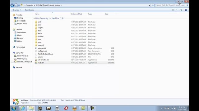Sort by the Name column header
Image resolution: width=199 pixels, height=111 pixels.
pos(37,14)
